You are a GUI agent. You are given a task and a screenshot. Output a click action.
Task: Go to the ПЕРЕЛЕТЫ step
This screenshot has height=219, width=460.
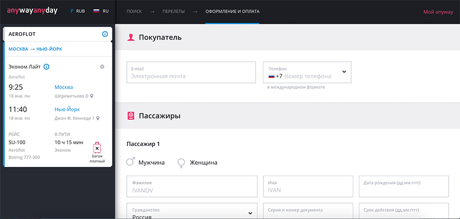click(174, 11)
